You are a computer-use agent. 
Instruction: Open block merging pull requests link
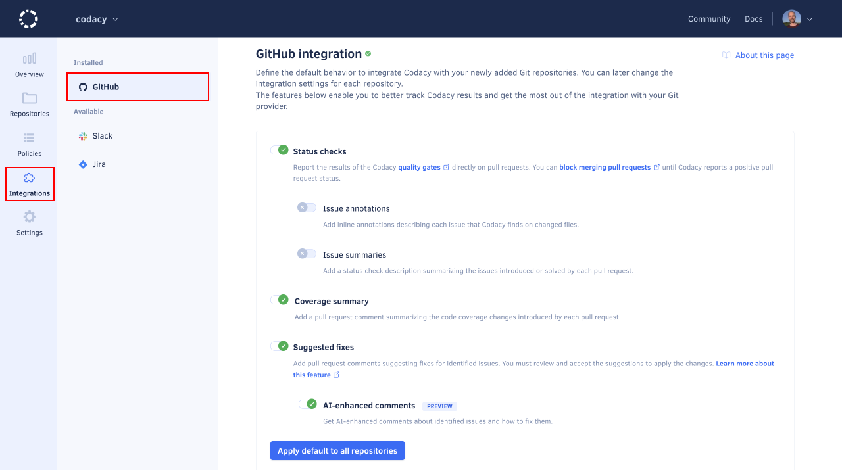point(605,168)
